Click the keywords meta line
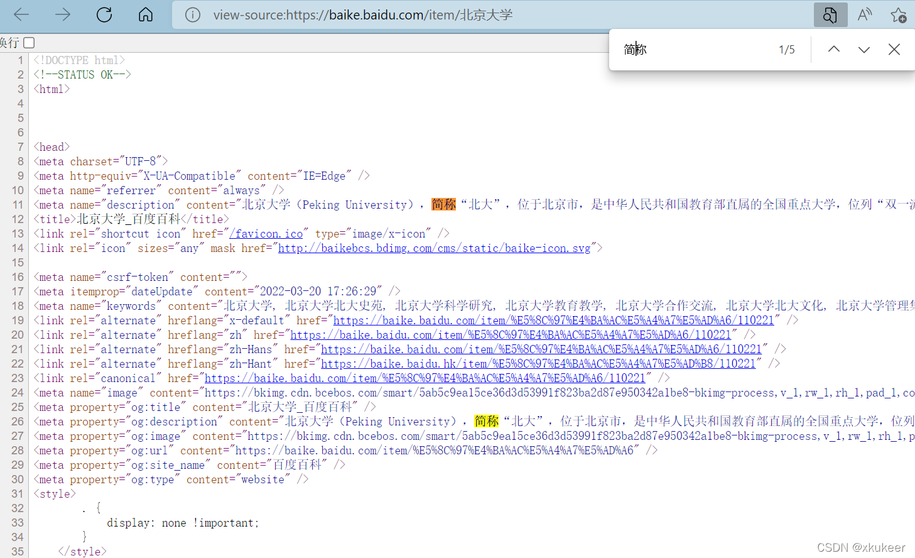Image resolution: width=915 pixels, height=558 pixels. pyautogui.click(x=474, y=306)
